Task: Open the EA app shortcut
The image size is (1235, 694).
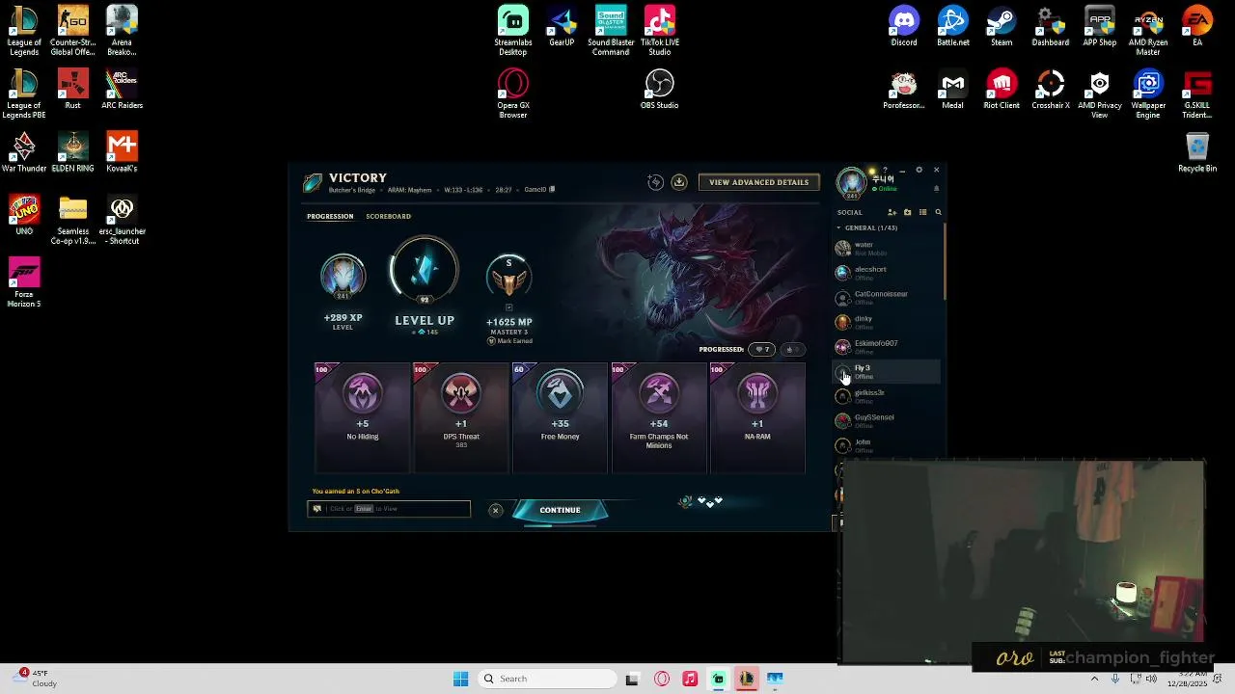Action: pos(1197,27)
